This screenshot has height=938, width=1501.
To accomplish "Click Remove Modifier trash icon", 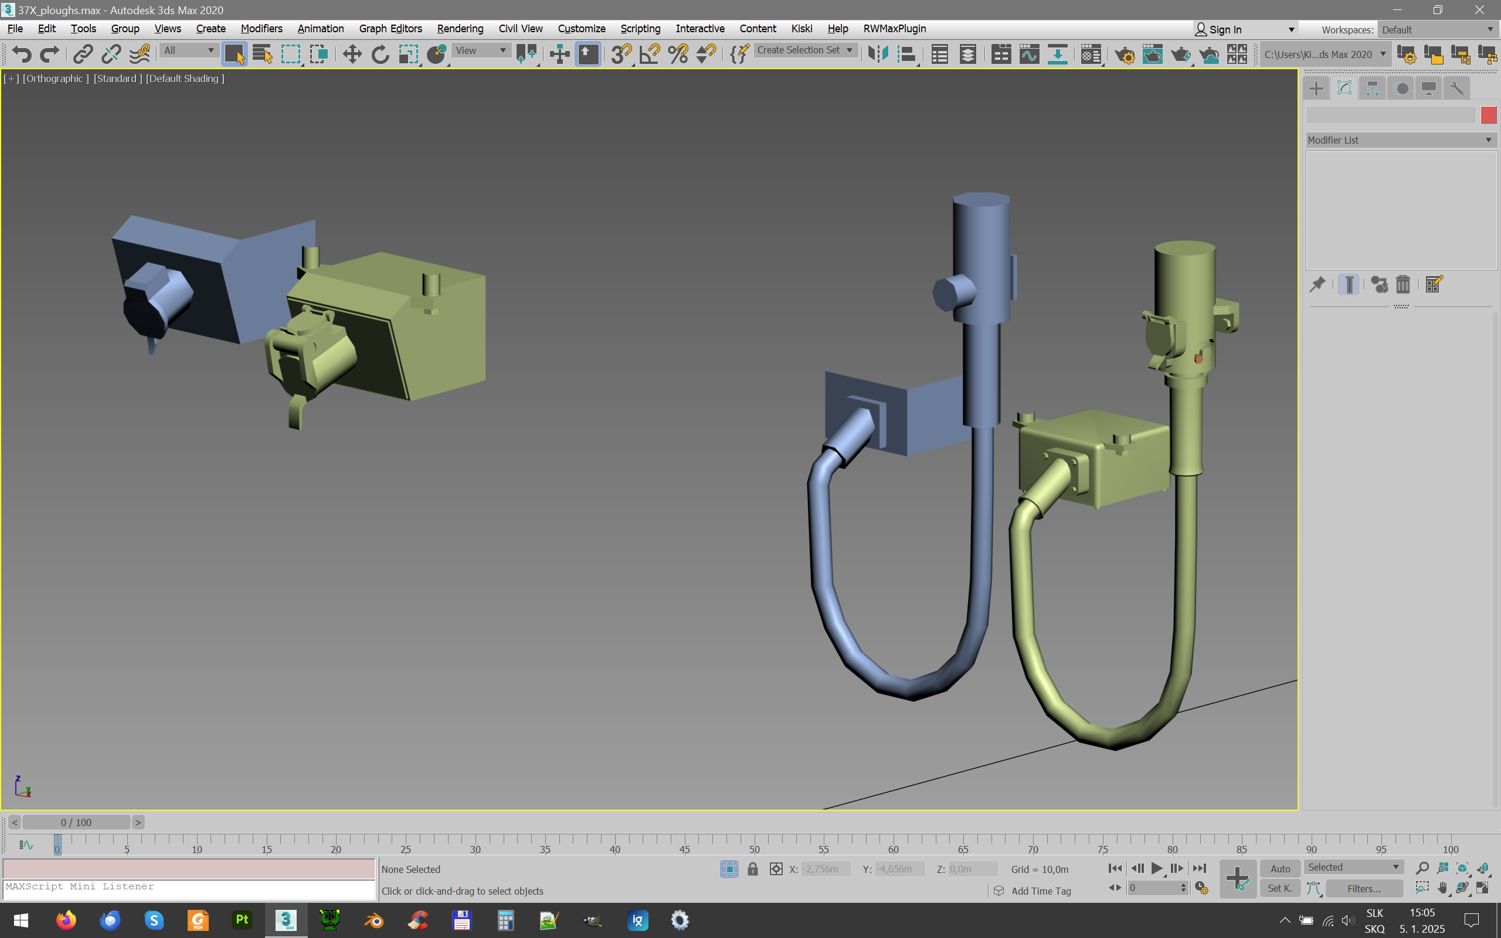I will [1403, 285].
